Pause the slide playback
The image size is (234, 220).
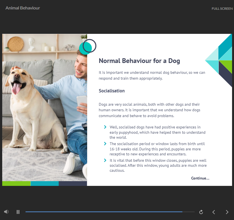[x=18, y=212]
